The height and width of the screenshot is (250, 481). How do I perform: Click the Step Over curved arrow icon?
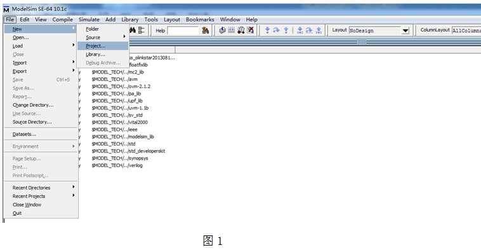tap(277, 30)
